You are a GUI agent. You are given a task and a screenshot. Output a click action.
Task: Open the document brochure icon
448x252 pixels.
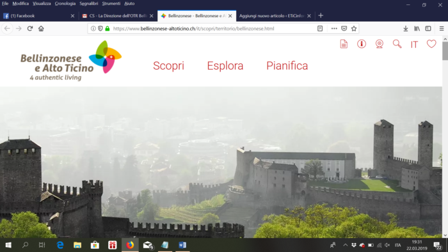coord(344,44)
